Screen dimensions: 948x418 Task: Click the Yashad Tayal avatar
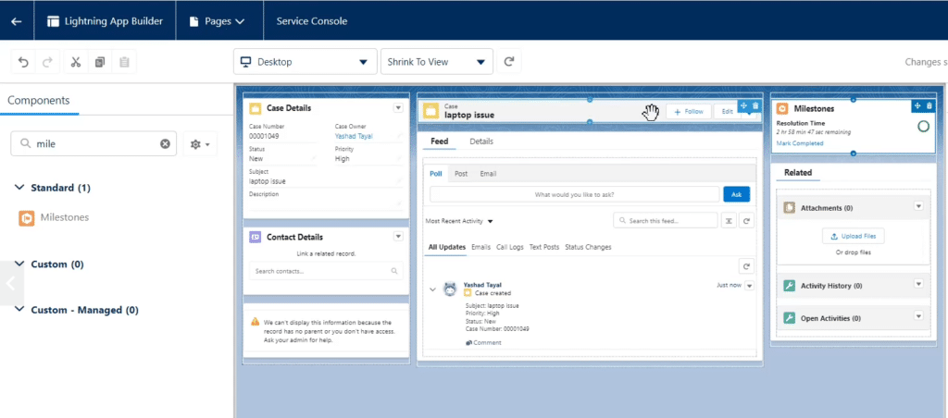pyautogui.click(x=450, y=289)
